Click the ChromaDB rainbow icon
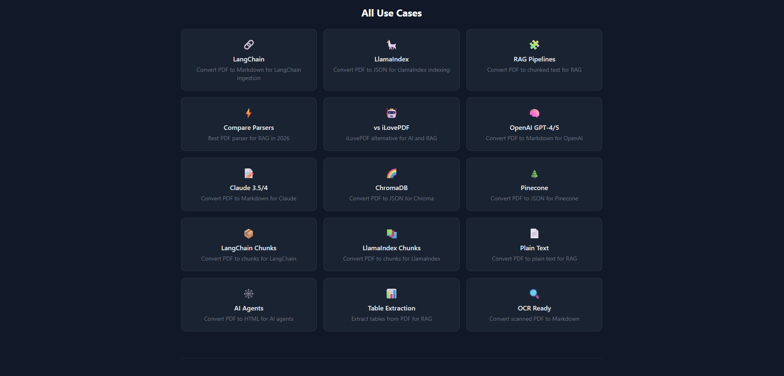This screenshot has height=376, width=784. pos(391,173)
